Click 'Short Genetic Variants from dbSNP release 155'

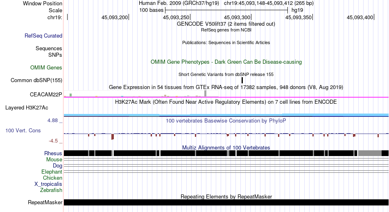(x=226, y=74)
